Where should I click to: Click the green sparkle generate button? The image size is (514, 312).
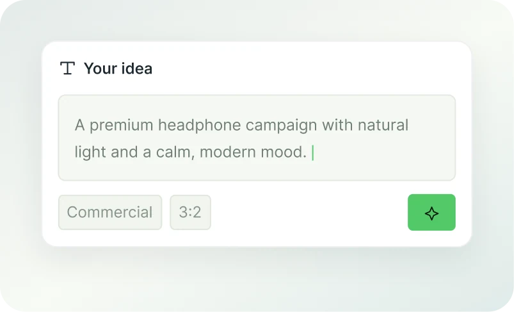431,212
